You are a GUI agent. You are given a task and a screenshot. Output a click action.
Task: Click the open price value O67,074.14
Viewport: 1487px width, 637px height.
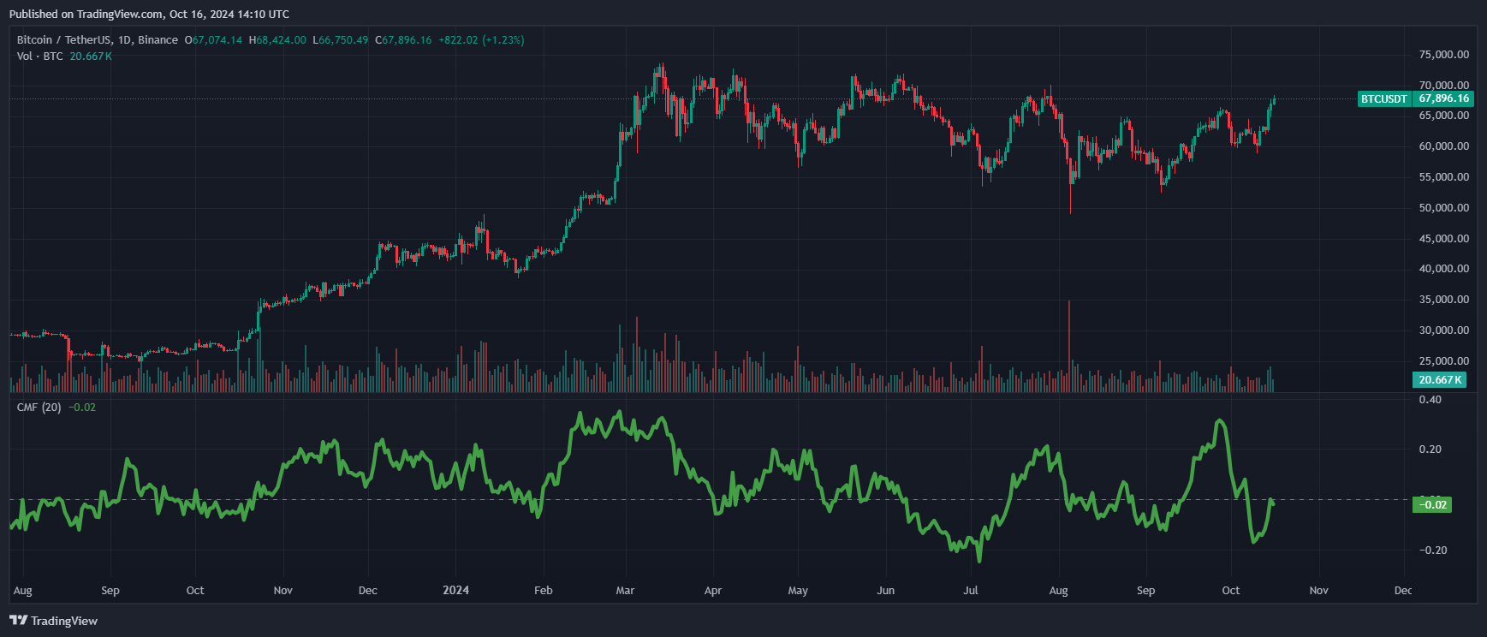pos(214,40)
